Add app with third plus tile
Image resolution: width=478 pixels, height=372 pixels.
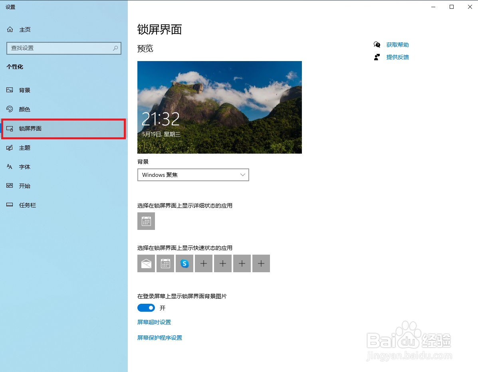click(242, 263)
